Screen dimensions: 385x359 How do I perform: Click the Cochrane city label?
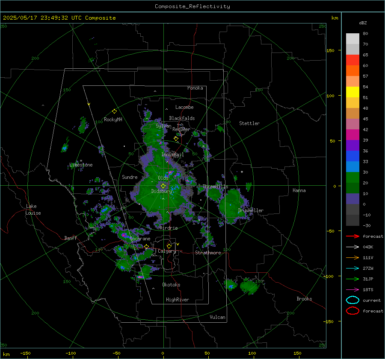(x=140, y=239)
